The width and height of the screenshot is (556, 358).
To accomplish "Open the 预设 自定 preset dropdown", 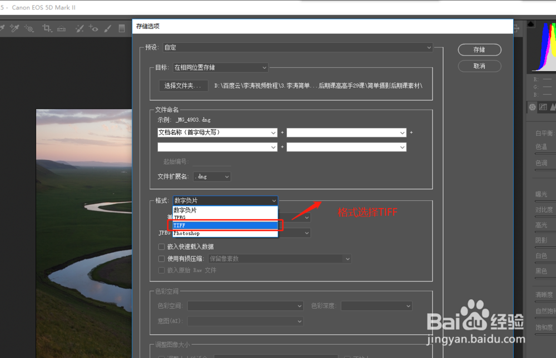I will [297, 47].
